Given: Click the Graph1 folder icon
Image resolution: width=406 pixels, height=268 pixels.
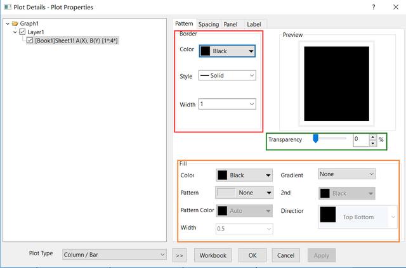Looking at the screenshot, I should coord(15,23).
